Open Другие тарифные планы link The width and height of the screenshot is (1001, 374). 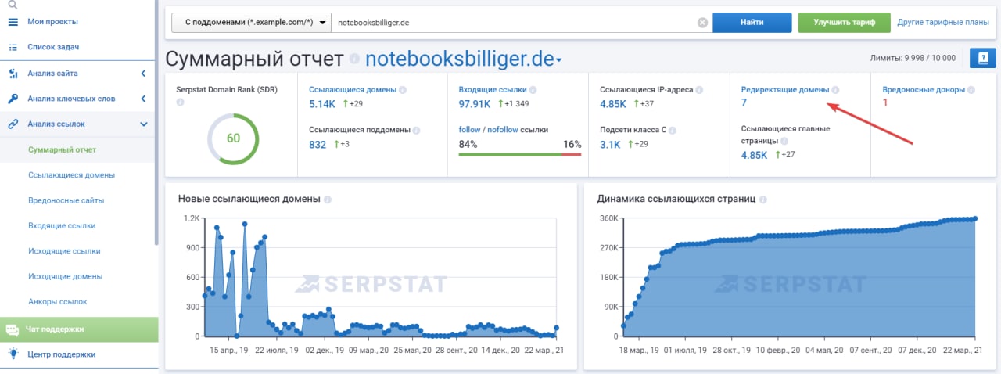943,23
